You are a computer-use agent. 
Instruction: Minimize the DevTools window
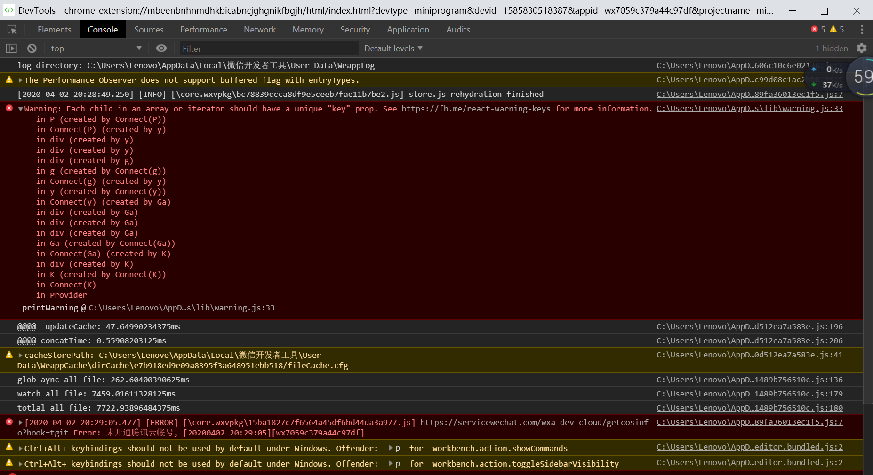792,10
